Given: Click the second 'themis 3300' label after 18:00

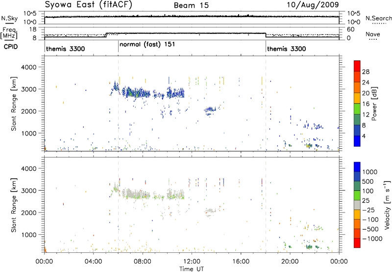Looking at the screenshot, I should coord(287,49).
